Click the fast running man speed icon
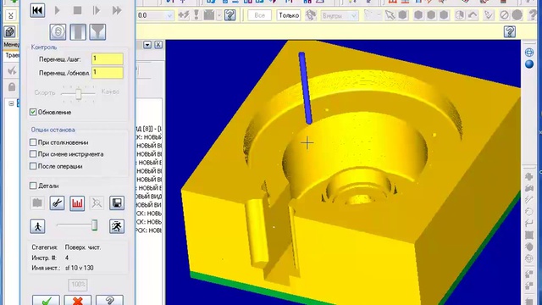The image size is (542, 305). click(x=117, y=226)
